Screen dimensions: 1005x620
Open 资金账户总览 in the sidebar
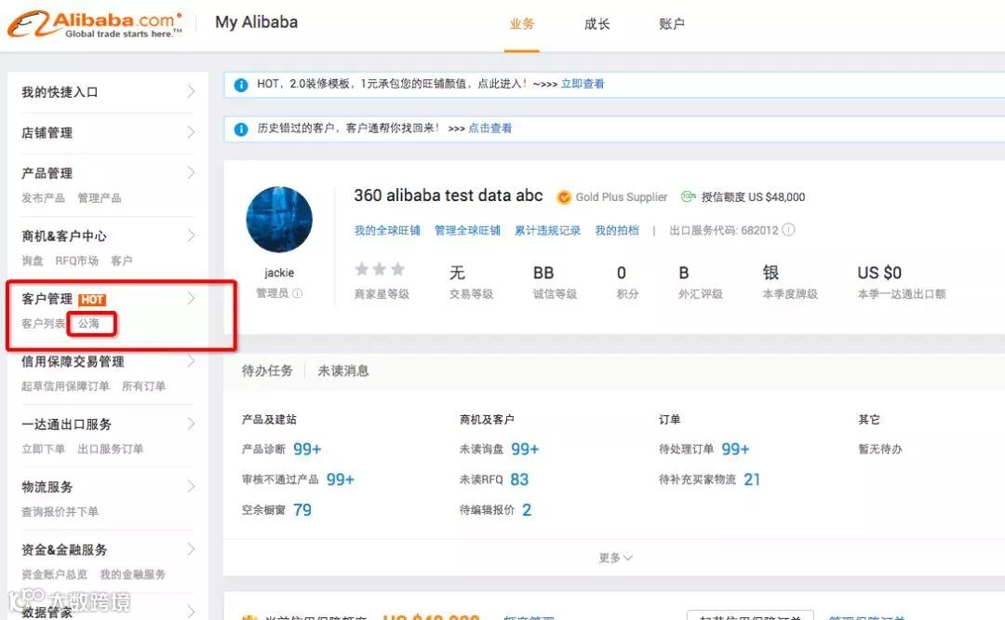[x=55, y=575]
